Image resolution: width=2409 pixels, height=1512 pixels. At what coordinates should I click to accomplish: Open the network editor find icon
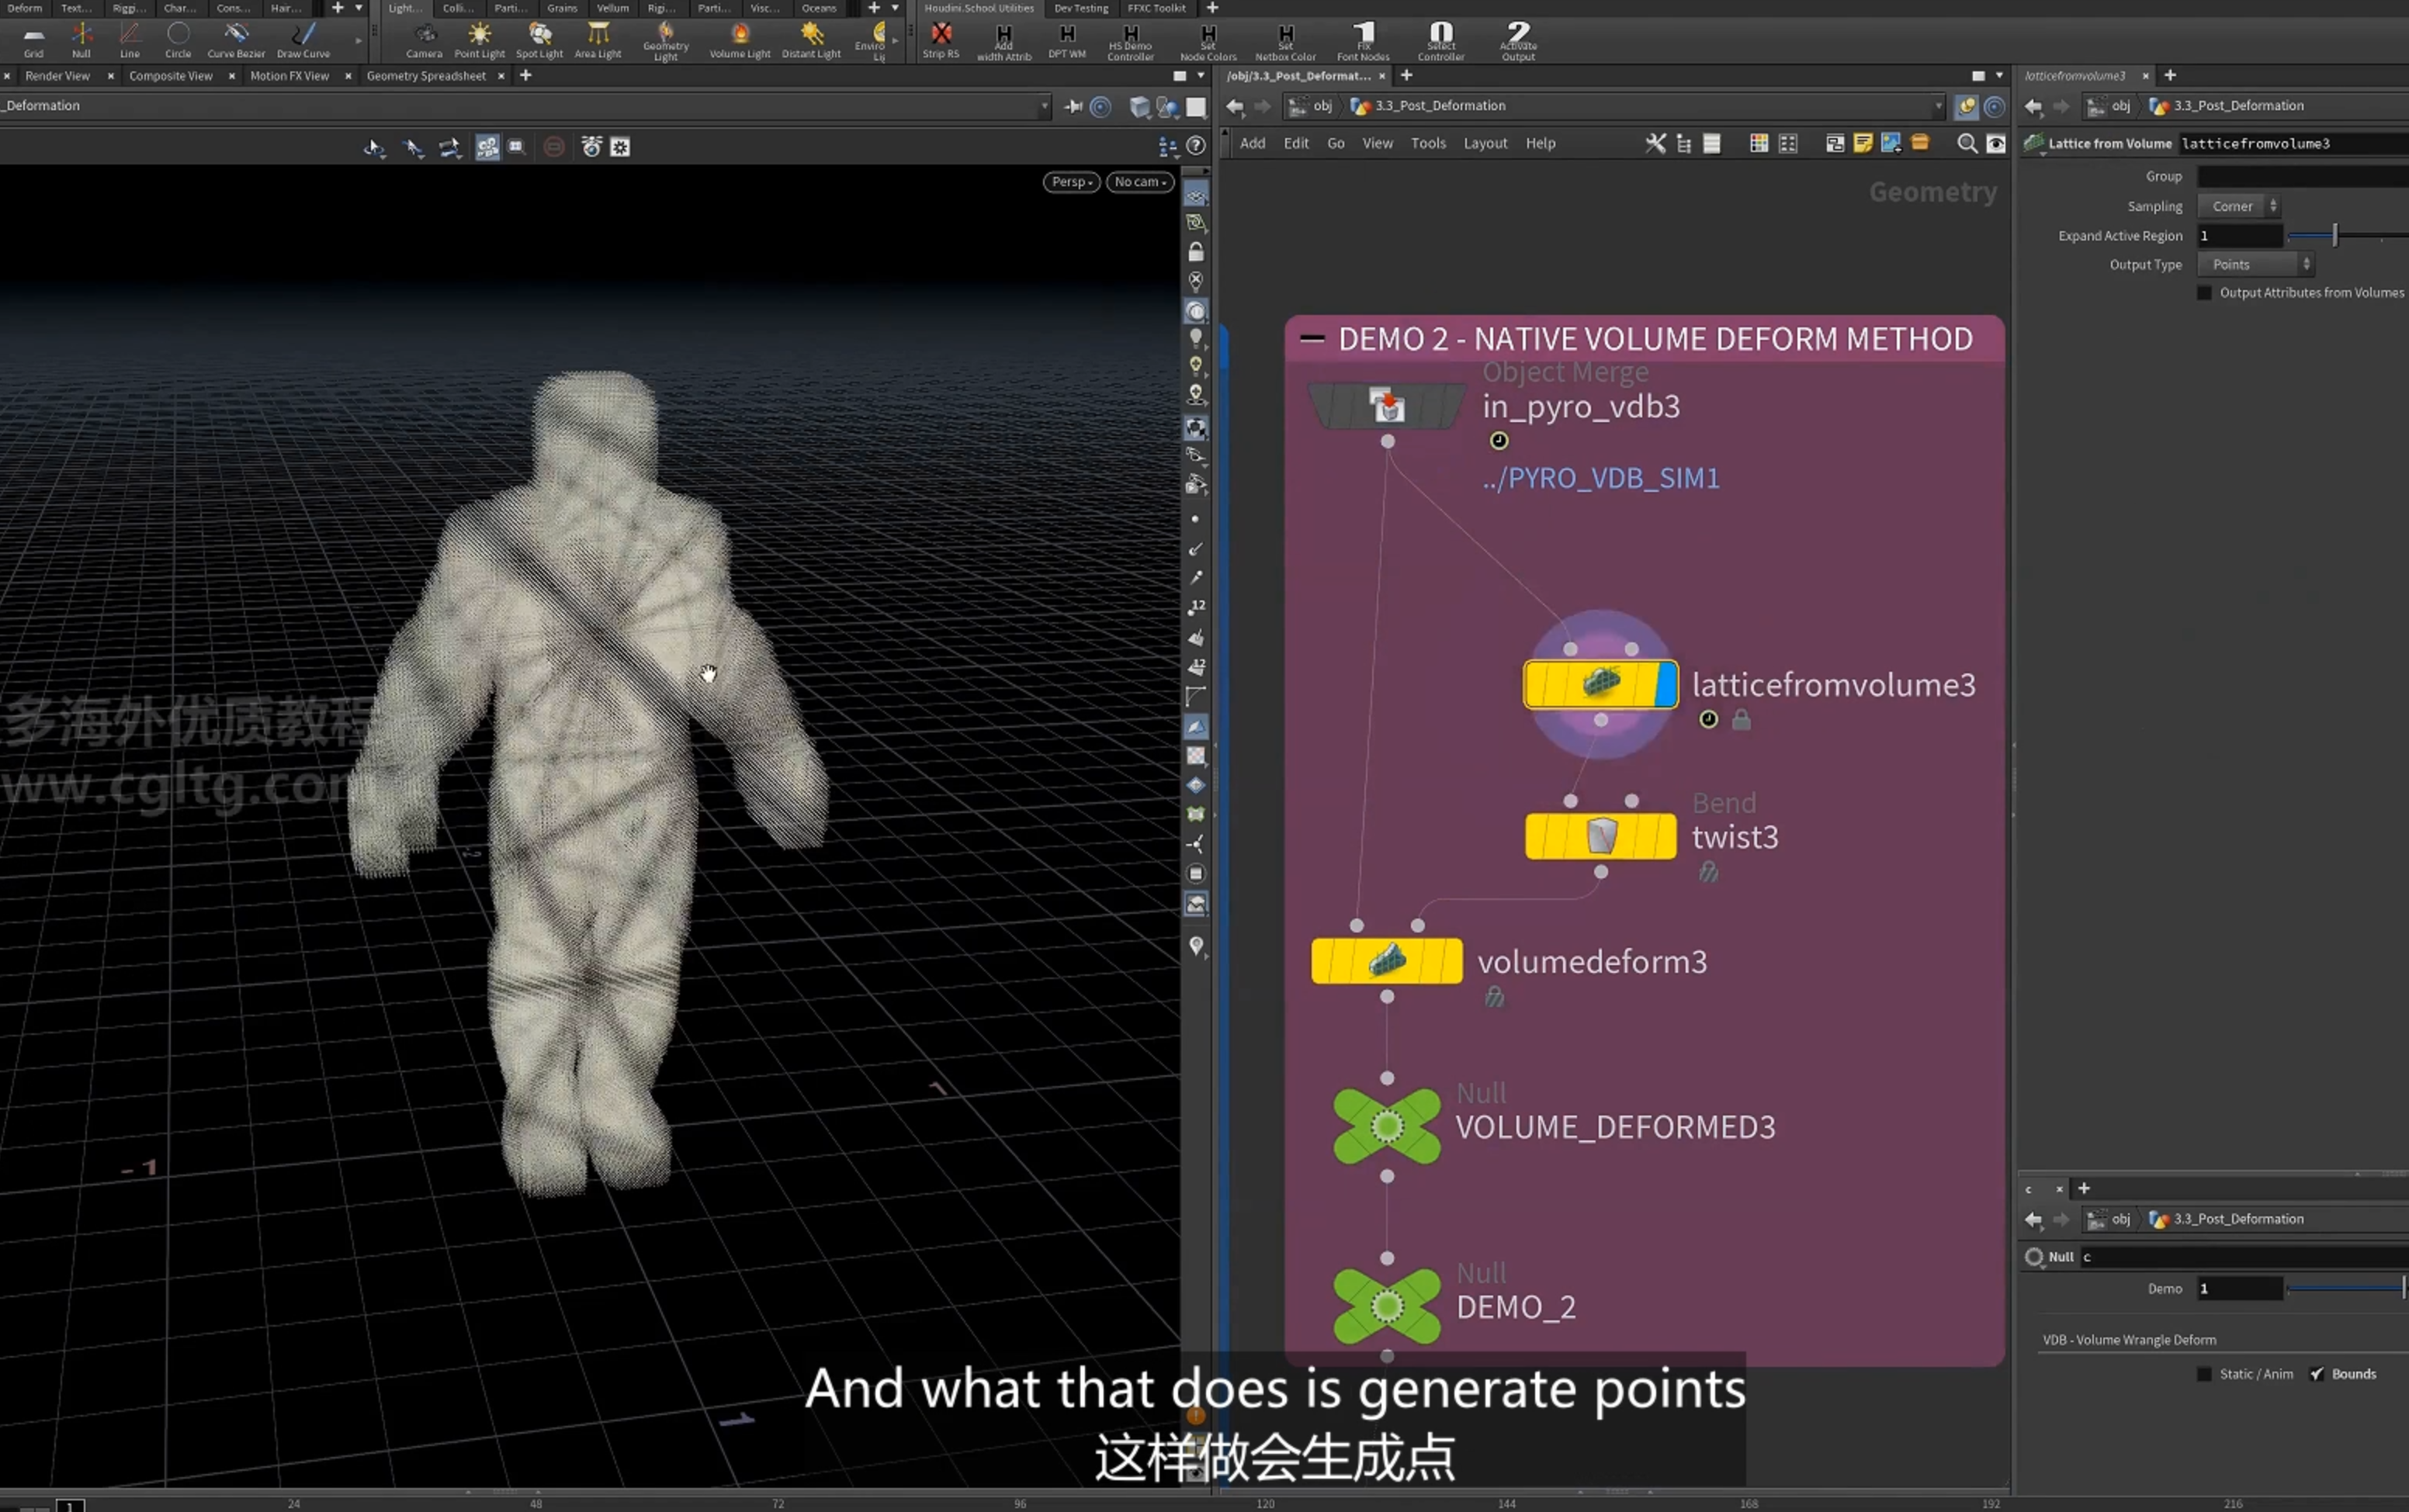tap(1966, 143)
